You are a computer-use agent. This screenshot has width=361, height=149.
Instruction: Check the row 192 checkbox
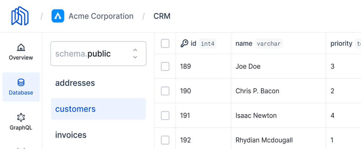pos(165,140)
